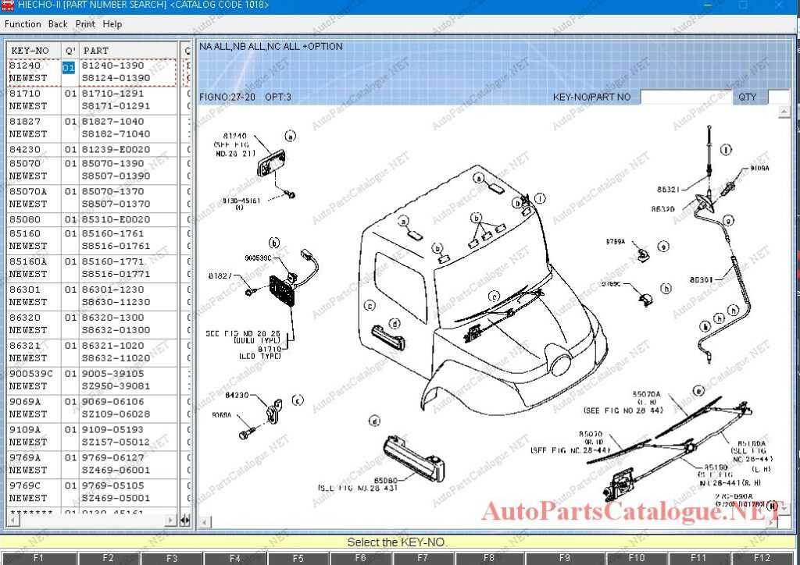Click the double-chevron button beside the parts list scrollbar

point(184,520)
